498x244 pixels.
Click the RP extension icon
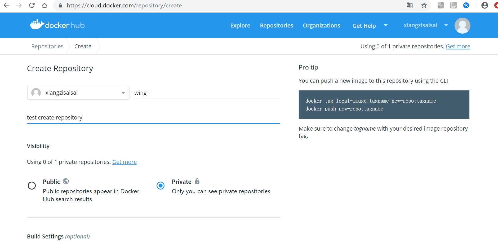coord(453,5)
